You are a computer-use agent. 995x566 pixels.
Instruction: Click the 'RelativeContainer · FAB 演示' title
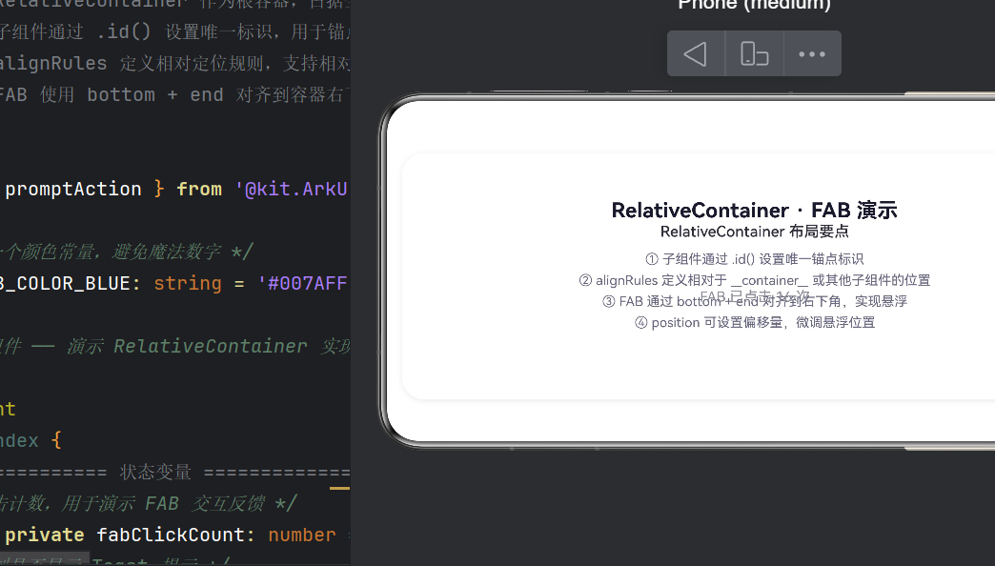coord(754,210)
